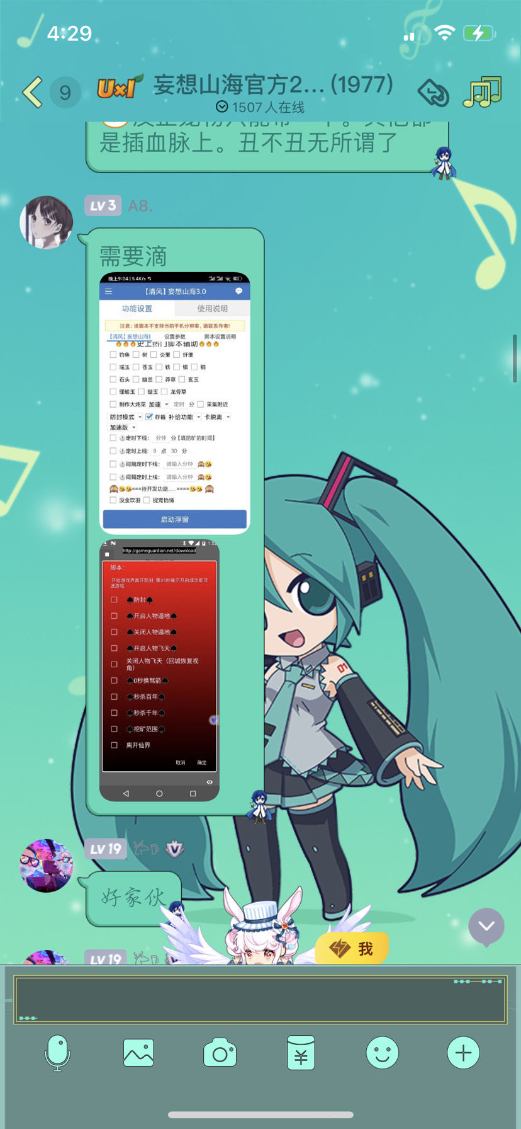Open more options with the plus icon
Screen dimensions: 521x1129
(464, 1052)
